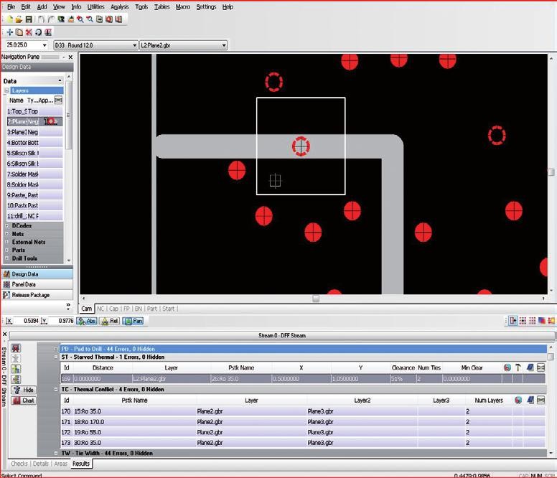Click the Rotate tool icon
The width and height of the screenshot is (557, 478).
pyautogui.click(x=38, y=32)
